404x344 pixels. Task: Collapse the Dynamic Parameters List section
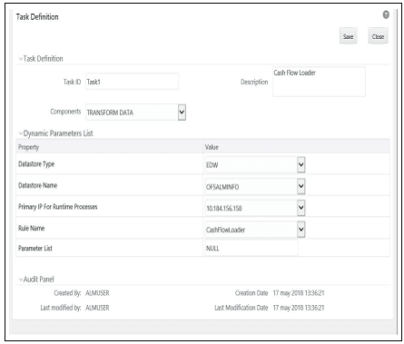tap(21, 133)
